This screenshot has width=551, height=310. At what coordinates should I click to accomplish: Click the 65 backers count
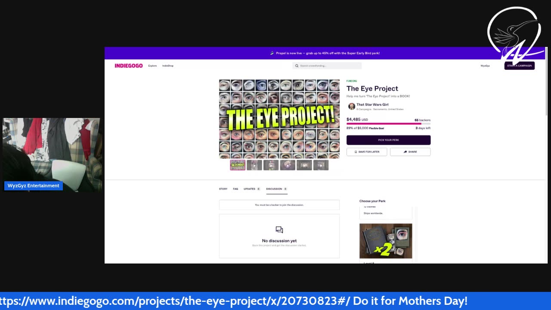click(x=422, y=120)
